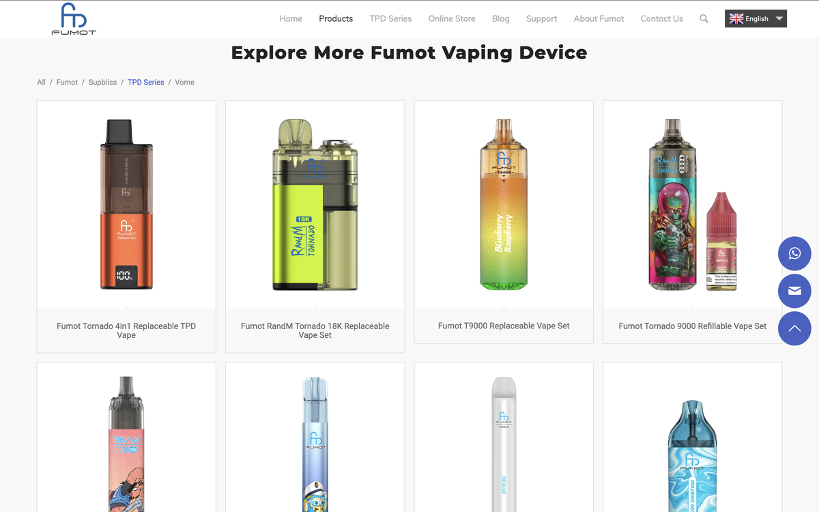Image resolution: width=819 pixels, height=512 pixels.
Task: Click Blueberry Raspberry T9000 vape image
Action: [x=504, y=203]
